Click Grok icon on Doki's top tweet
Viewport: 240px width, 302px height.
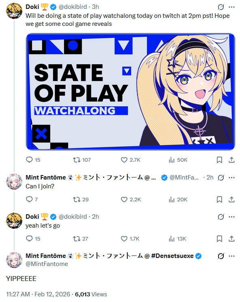point(221,7)
